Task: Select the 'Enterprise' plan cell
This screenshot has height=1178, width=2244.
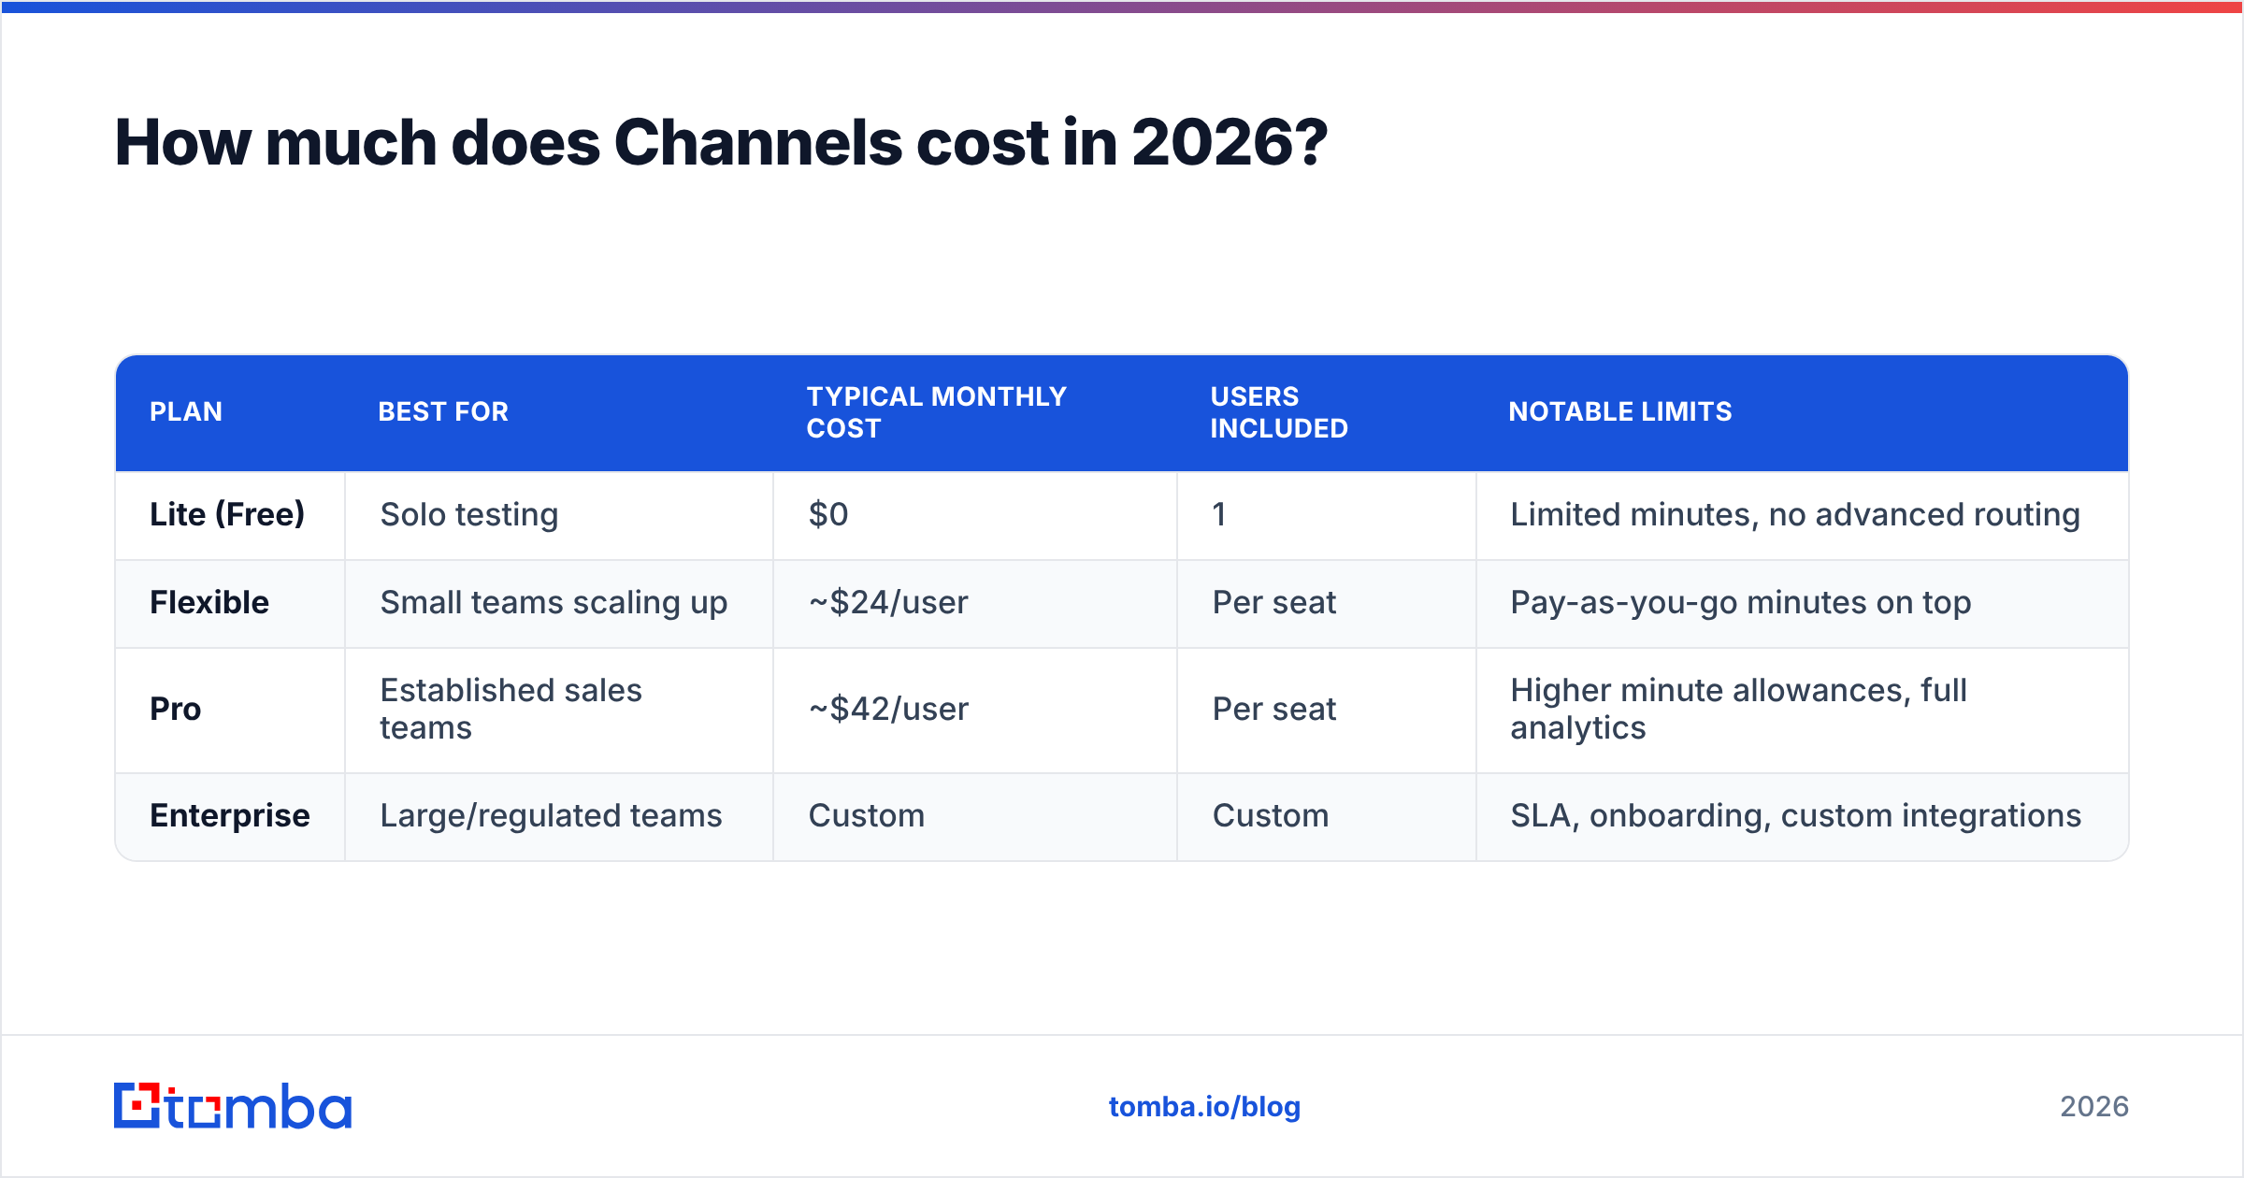Action: (230, 816)
